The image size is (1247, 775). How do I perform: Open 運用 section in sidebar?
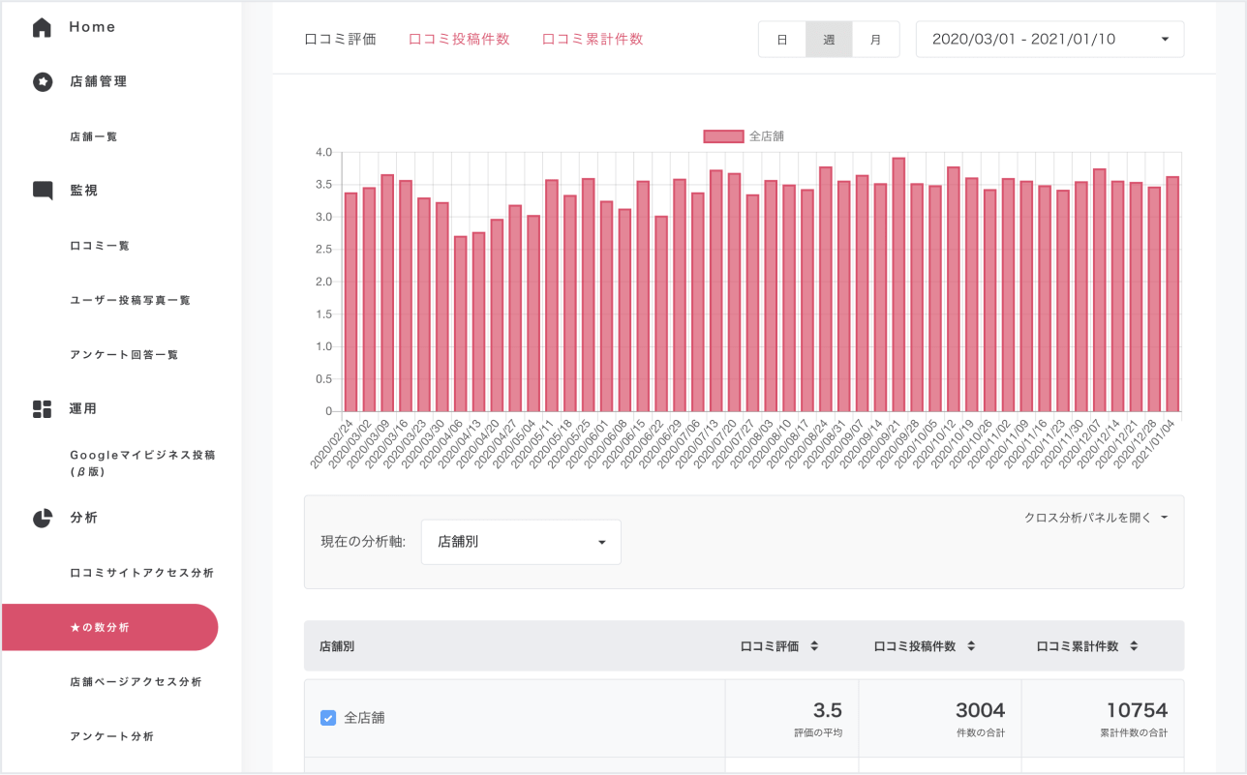[83, 409]
